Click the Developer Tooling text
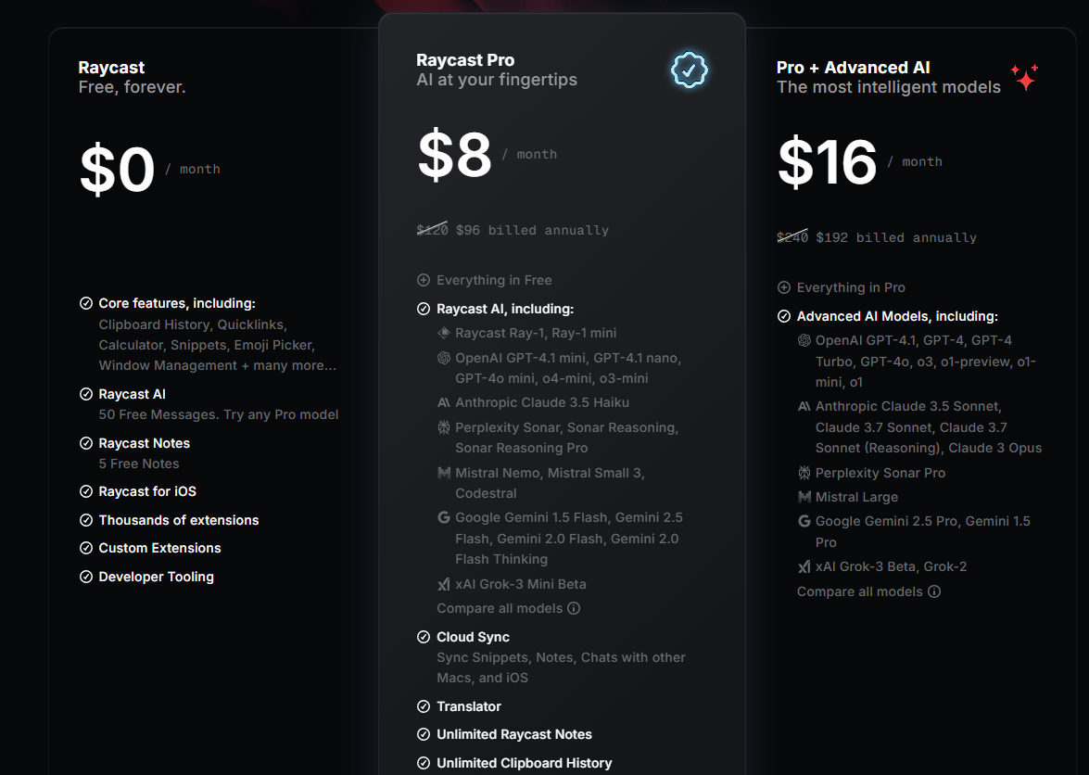Viewport: 1089px width, 775px height. click(157, 577)
